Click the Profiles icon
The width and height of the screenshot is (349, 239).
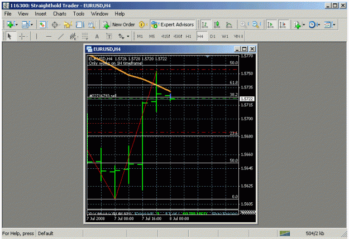tap(25, 25)
